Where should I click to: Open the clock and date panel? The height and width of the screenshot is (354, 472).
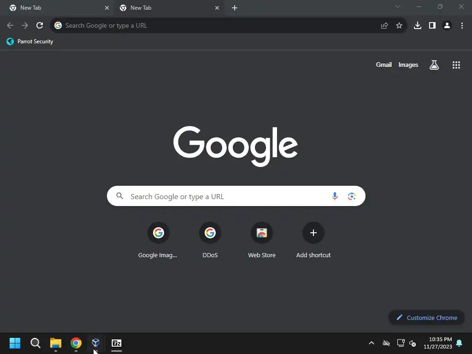click(x=438, y=343)
